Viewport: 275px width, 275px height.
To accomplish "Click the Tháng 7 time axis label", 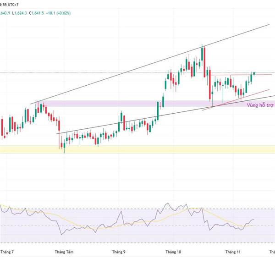I will point(7,252).
